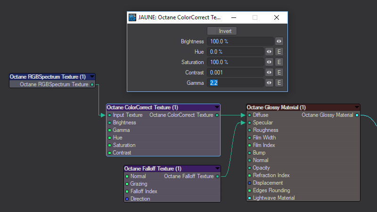Select the Octane RGBSpectrum Texture node title
This screenshot has width=377, height=212.
point(48,77)
